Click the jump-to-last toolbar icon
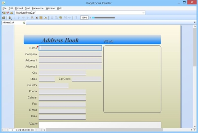The height and width of the screenshot is (133, 198). click(37, 18)
